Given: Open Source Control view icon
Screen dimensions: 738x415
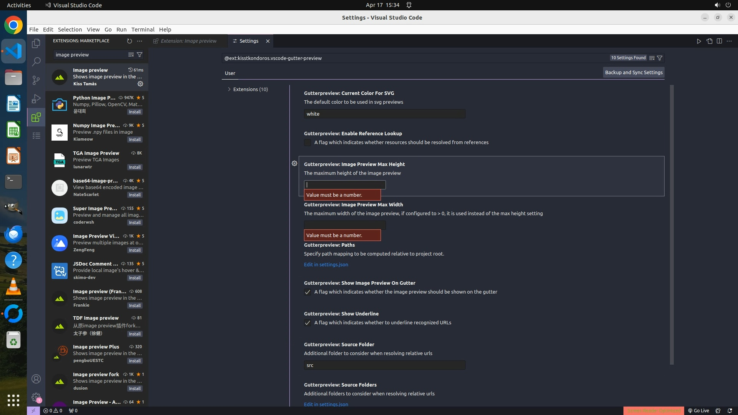Looking at the screenshot, I should [36, 80].
